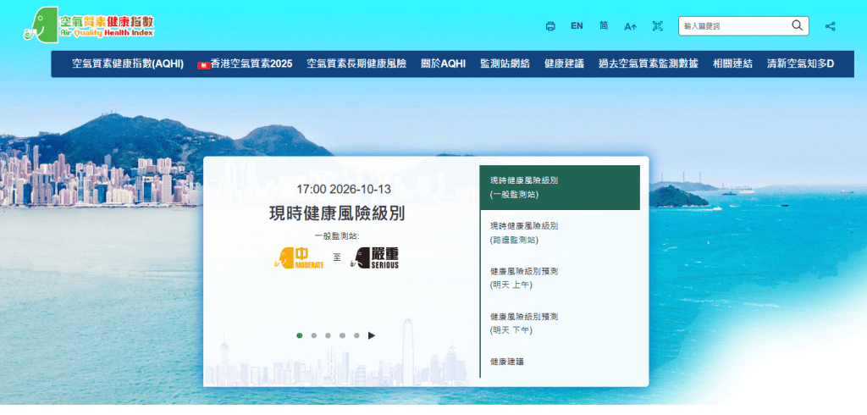Image resolution: width=867 pixels, height=415 pixels.
Task: Select the first carousel dot
Action: point(300,335)
